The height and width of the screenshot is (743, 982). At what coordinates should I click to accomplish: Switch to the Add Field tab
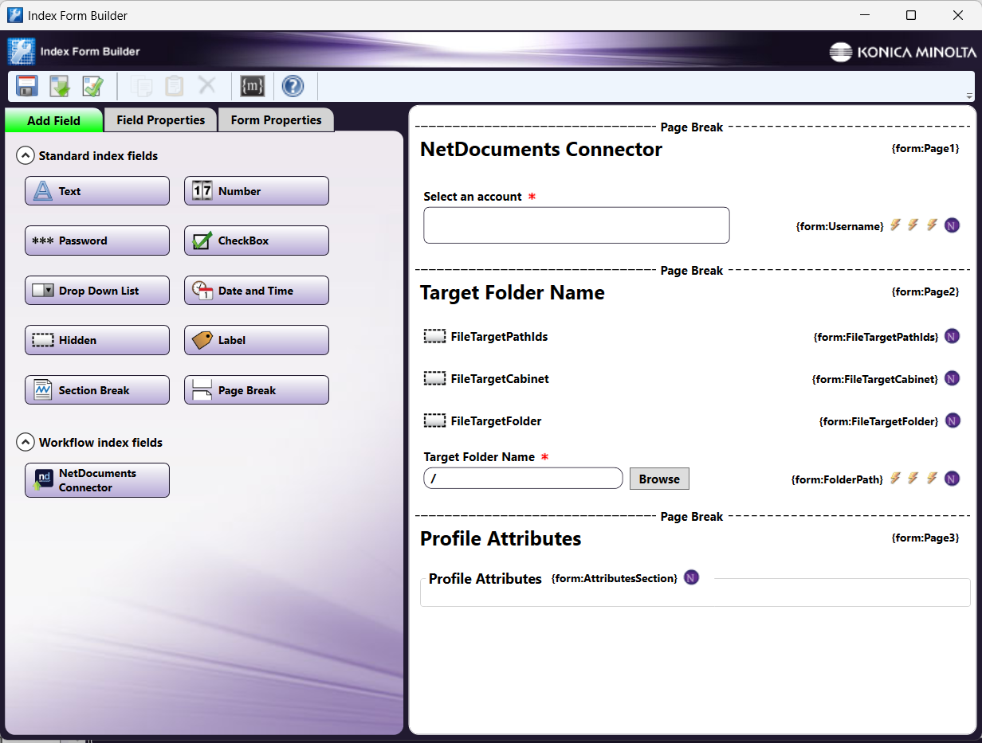pyautogui.click(x=53, y=120)
